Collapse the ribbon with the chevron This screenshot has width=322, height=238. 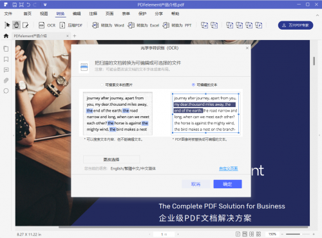pos(317,15)
